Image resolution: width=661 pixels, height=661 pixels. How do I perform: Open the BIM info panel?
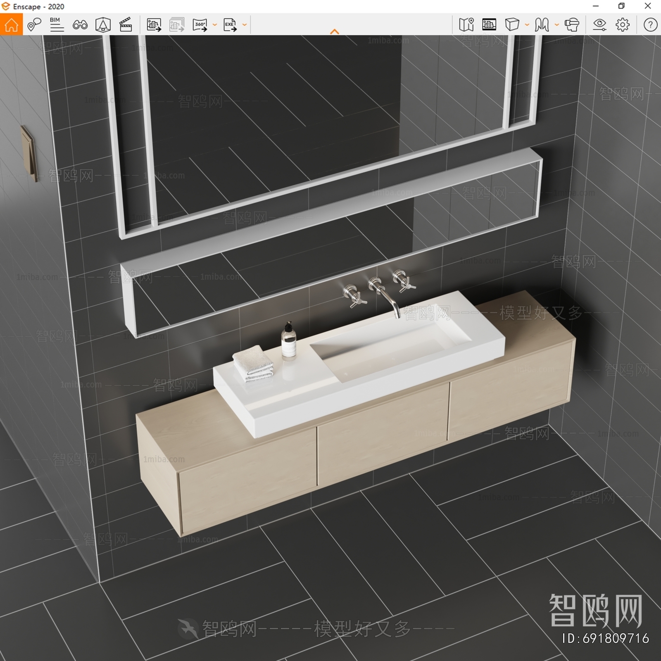pyautogui.click(x=57, y=25)
